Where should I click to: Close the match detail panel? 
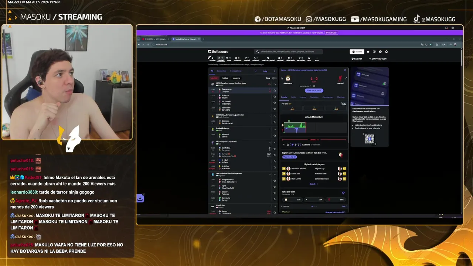(x=345, y=70)
